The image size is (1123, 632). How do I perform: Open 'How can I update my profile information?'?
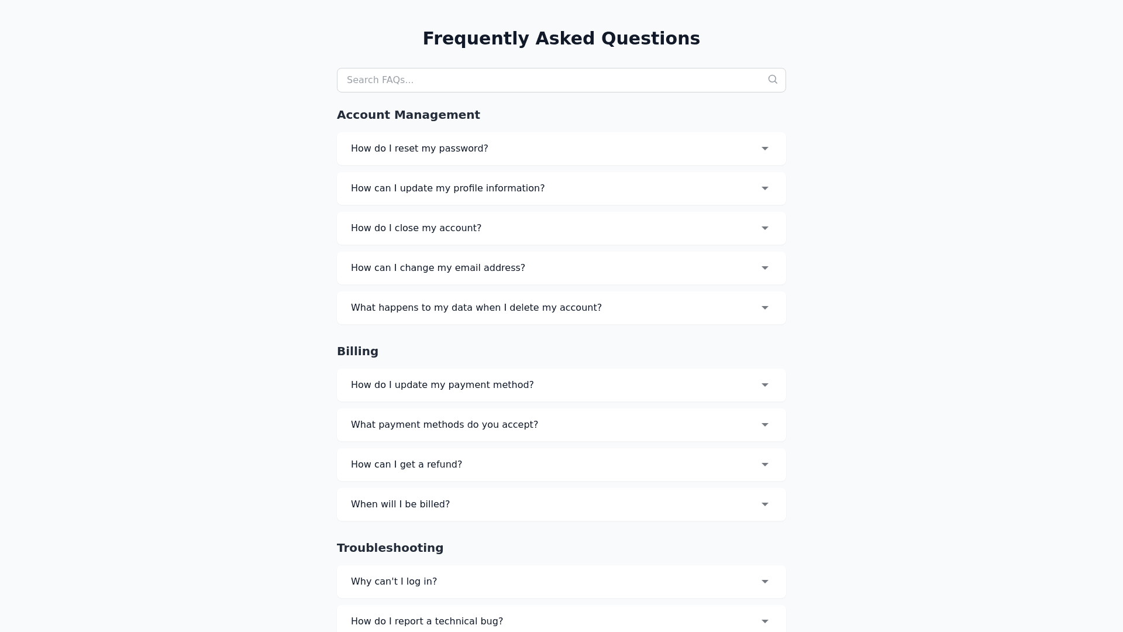pyautogui.click(x=447, y=188)
